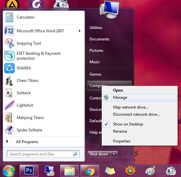
Task: Click the Chess Titans text label
Action: 27,81
